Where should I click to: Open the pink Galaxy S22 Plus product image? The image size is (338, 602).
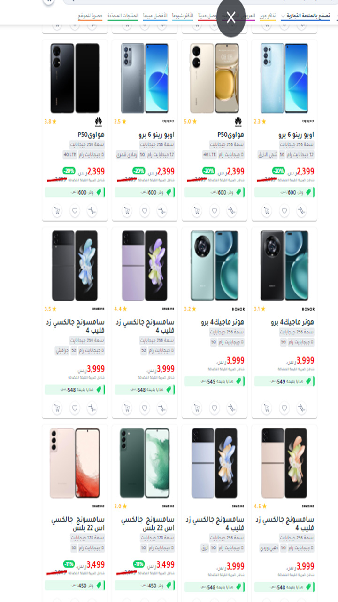(75, 463)
